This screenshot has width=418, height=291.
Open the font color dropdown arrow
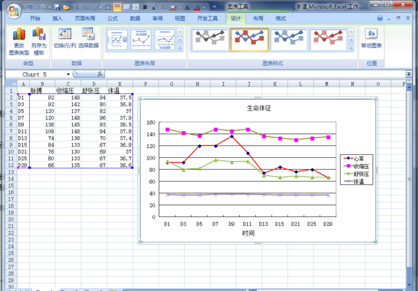coord(204,7)
